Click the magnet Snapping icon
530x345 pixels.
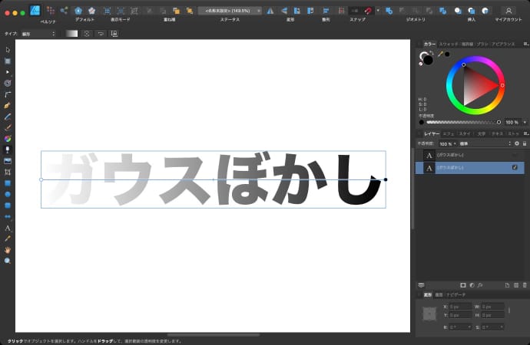[369, 10]
